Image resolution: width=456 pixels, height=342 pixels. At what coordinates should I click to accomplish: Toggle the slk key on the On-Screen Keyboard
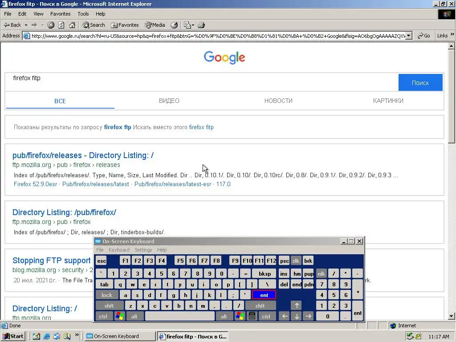(296, 261)
